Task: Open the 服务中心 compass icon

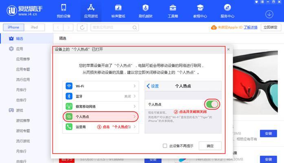Action: coord(227,8)
